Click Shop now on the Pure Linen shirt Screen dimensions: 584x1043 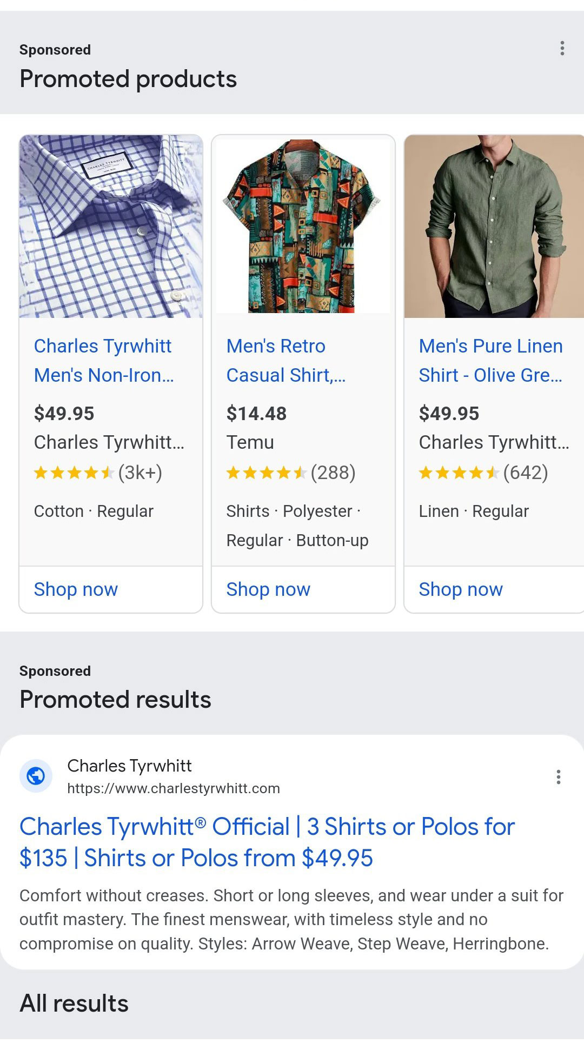(460, 589)
